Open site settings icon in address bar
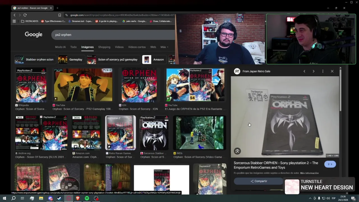 [x=66, y=15]
